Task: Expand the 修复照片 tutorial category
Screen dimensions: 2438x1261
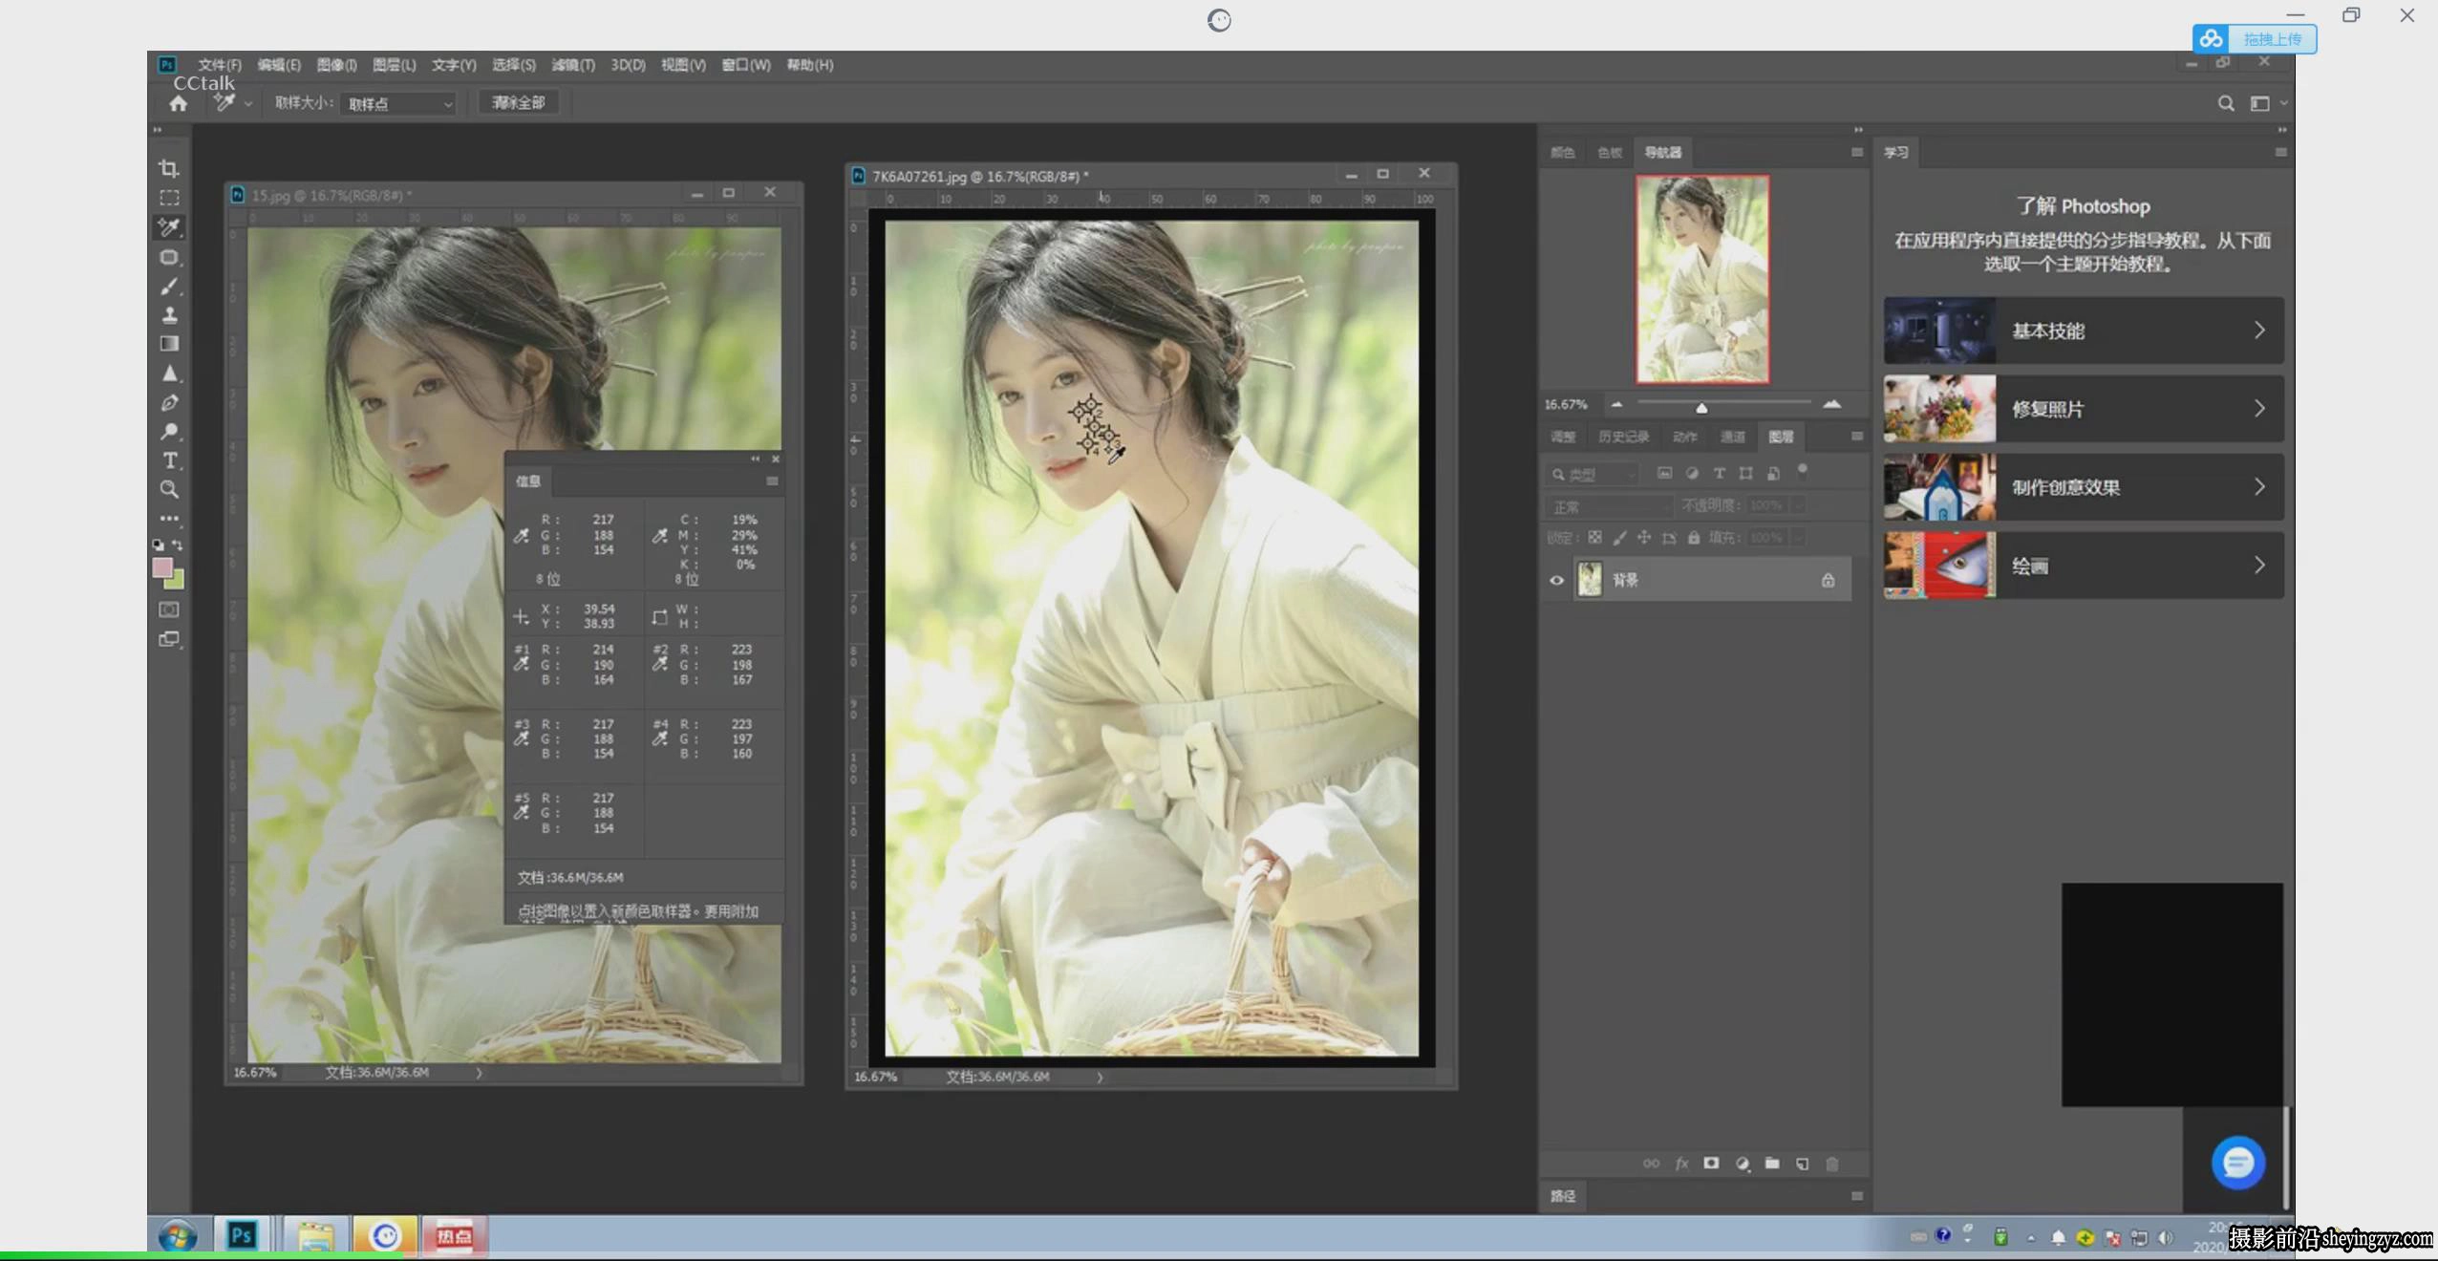Action: [x=2084, y=409]
